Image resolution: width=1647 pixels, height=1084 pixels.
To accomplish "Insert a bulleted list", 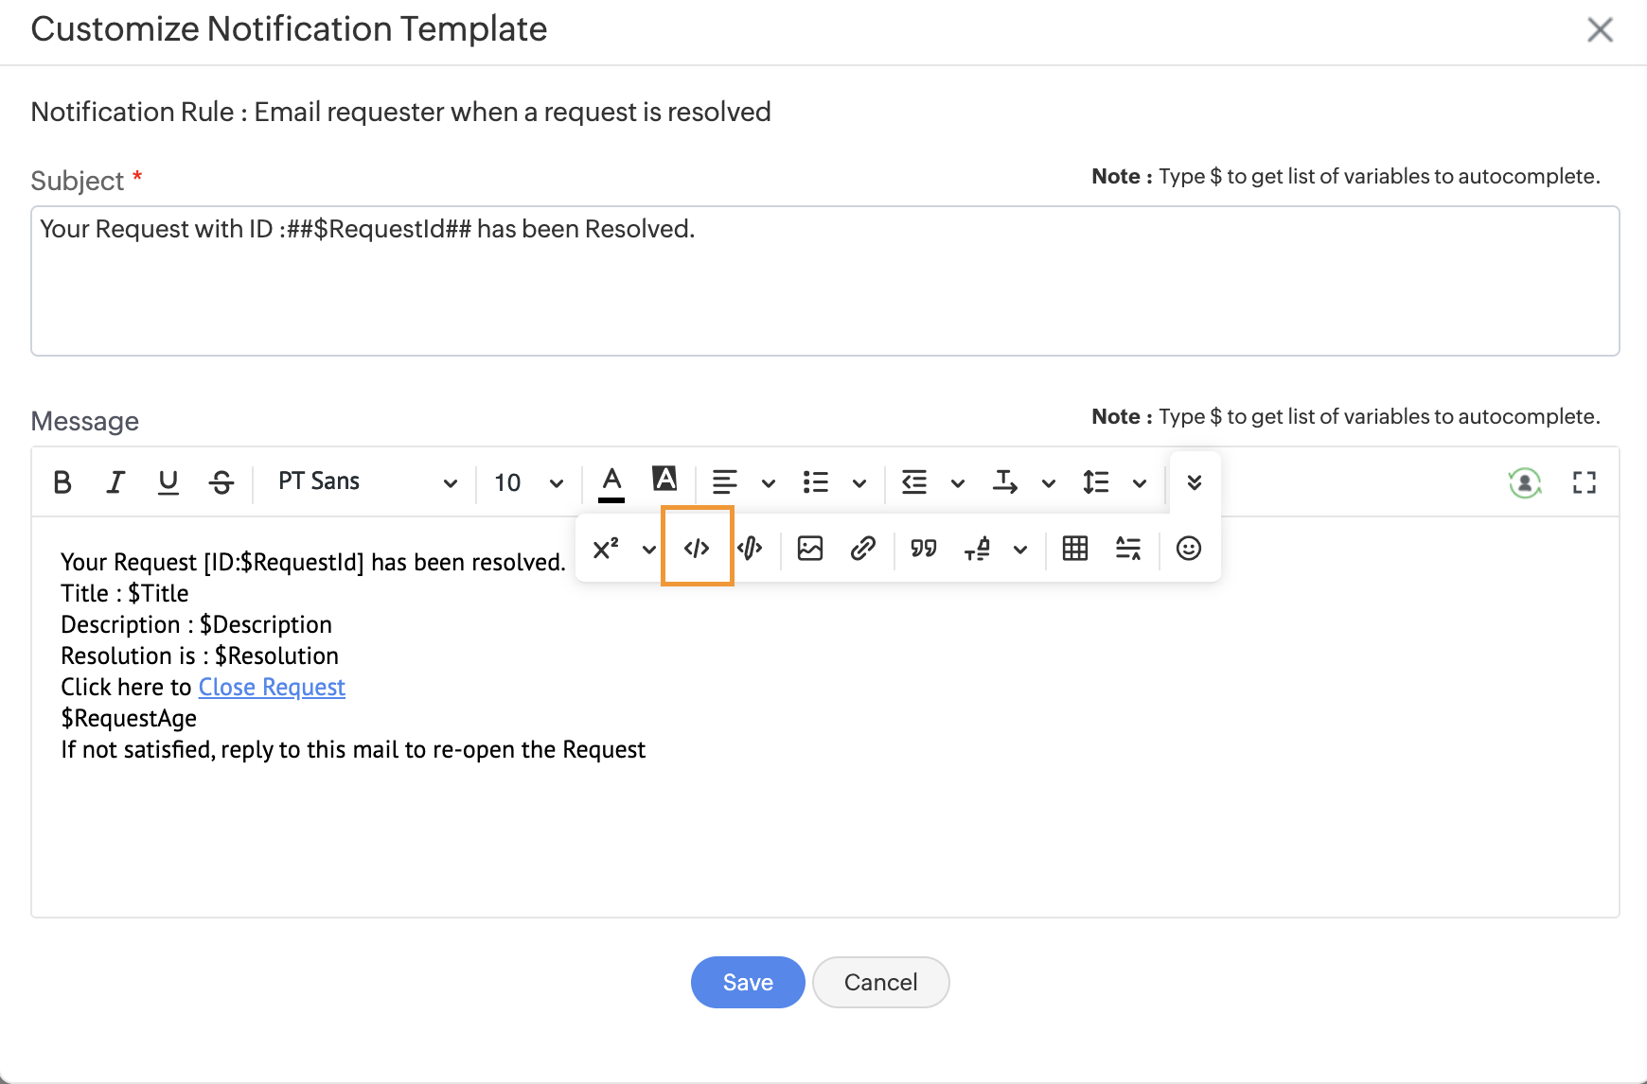I will coord(816,482).
